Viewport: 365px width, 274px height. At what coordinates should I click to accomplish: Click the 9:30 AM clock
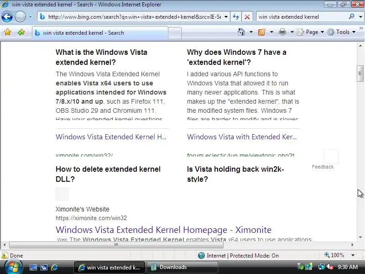[x=348, y=267]
